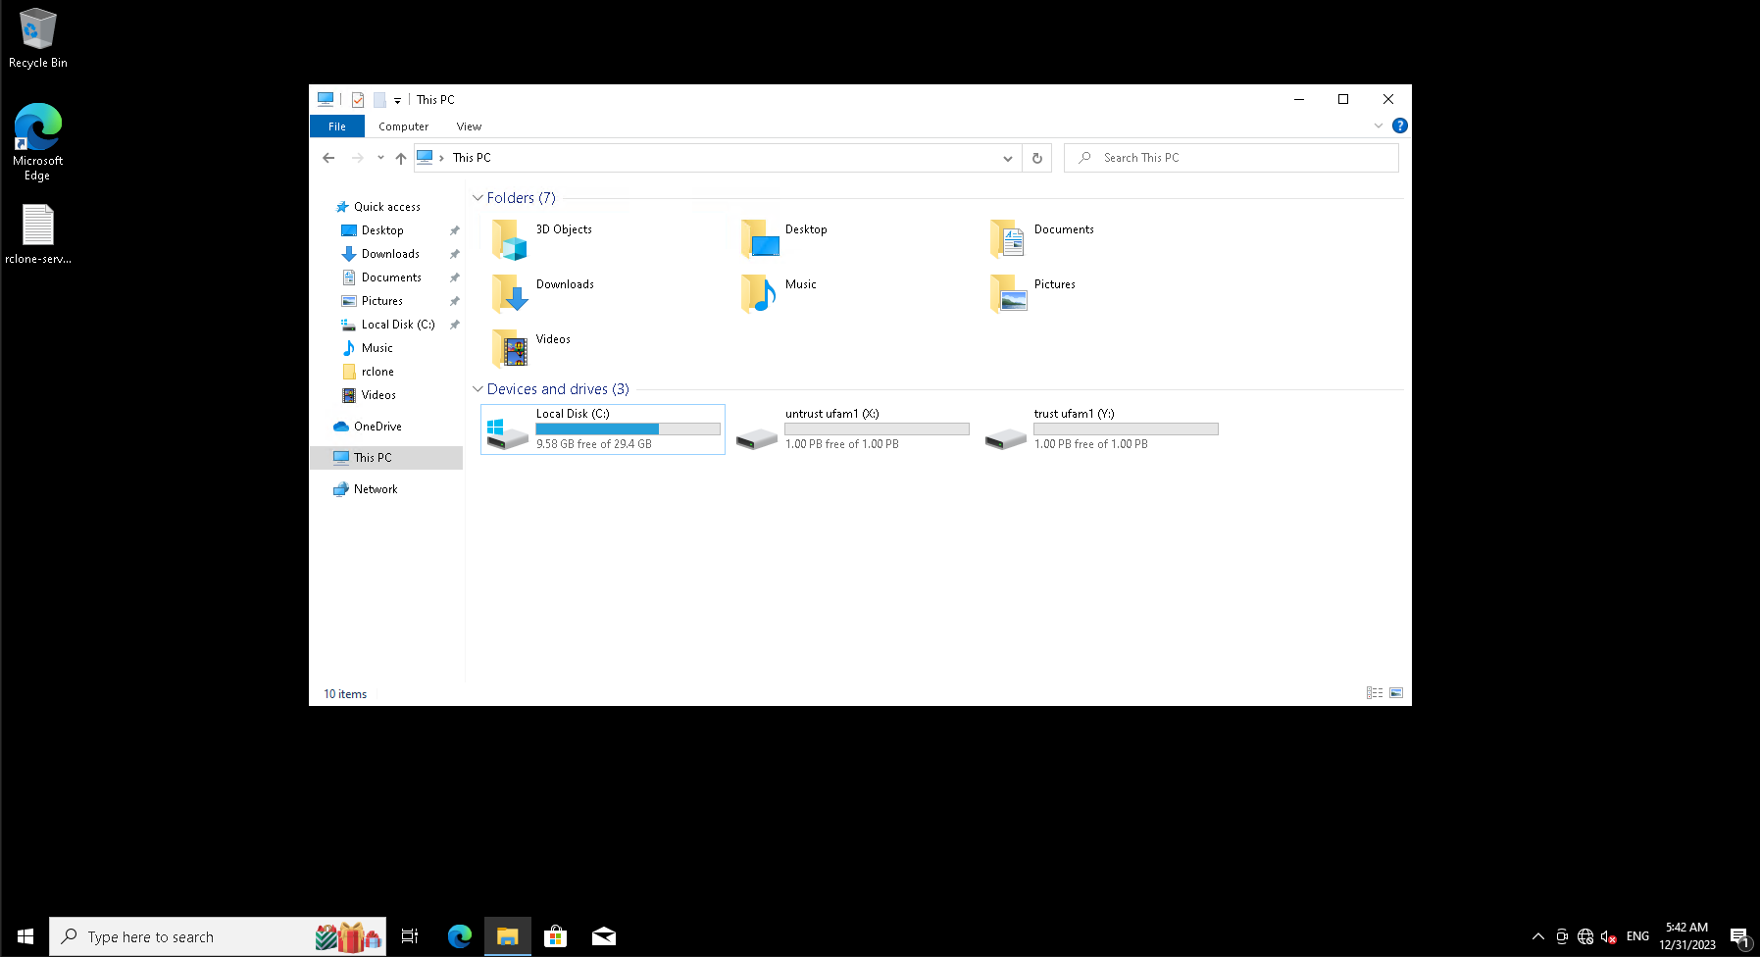Viewport: 1760px width, 957px height.
Task: Open the Computer ribbon tab
Action: (x=403, y=126)
